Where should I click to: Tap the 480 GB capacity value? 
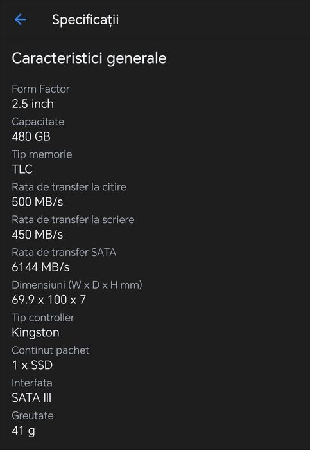31,136
